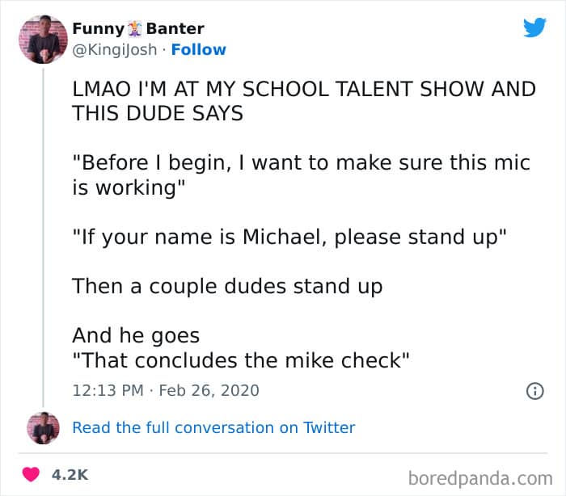566x496 pixels.
Task: Click the "Then a couple dudes stand up" line
Action: [x=227, y=287]
